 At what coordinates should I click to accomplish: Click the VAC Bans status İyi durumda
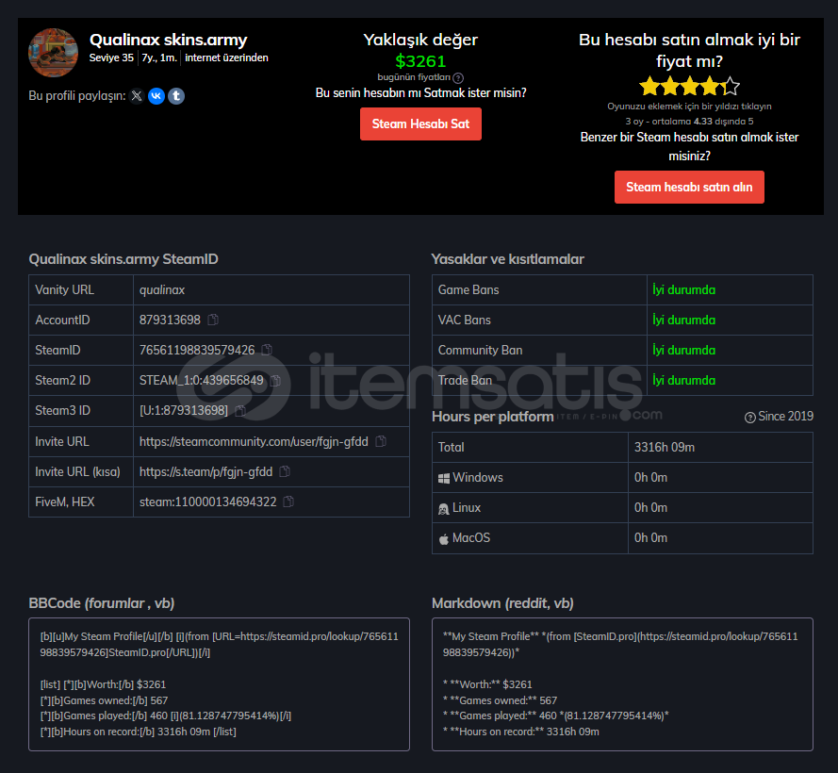click(x=683, y=320)
